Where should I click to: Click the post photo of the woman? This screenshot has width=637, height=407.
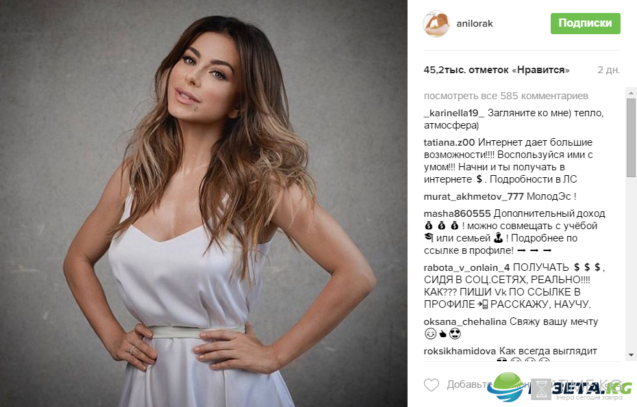(203, 203)
